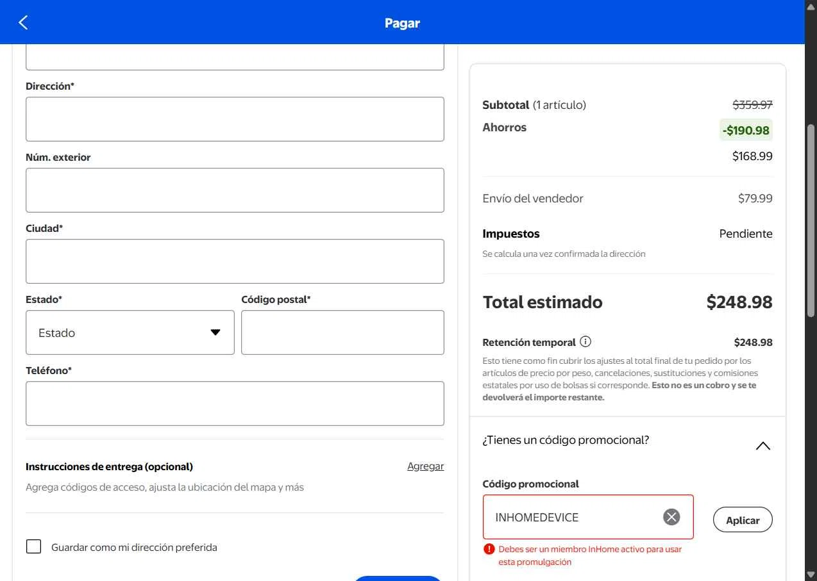Go back using the header arrow
The width and height of the screenshot is (817, 581).
23,23
